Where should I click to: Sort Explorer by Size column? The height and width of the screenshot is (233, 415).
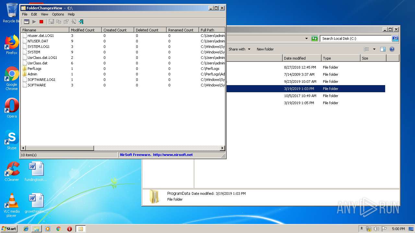(373, 58)
